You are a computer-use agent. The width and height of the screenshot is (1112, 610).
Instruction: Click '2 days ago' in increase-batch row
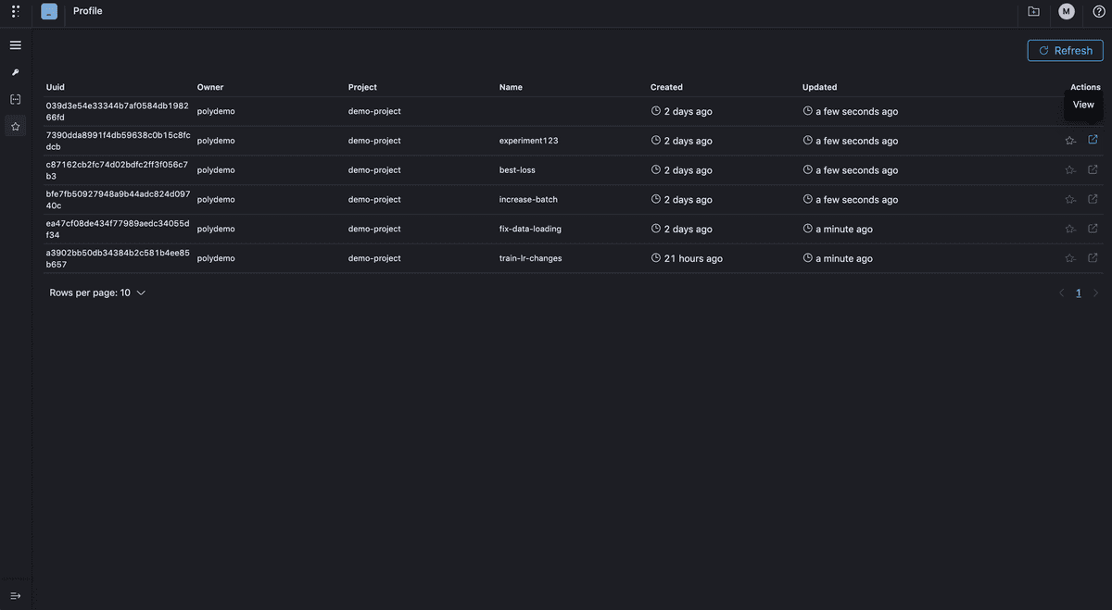pyautogui.click(x=682, y=200)
